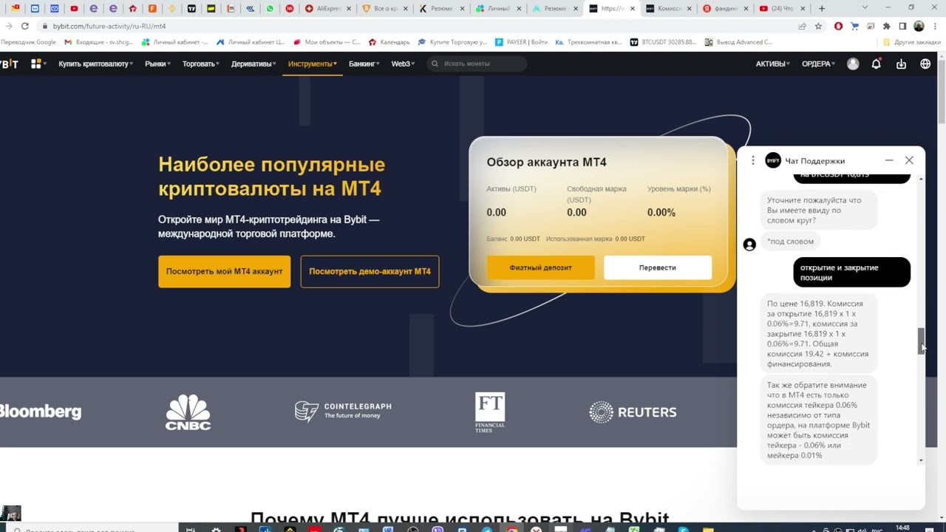
Task: Click the chat scroll-up arrow
Action: click(921, 180)
